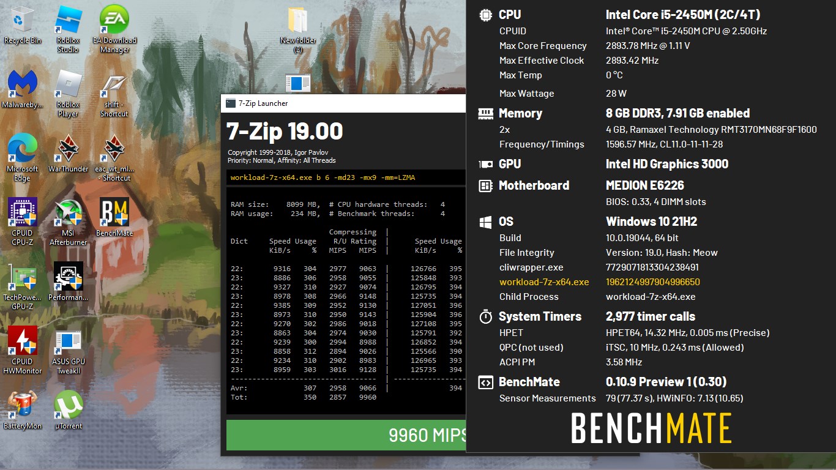Click '8 GB DDR3, 7.91 GB enabled' text

click(x=677, y=113)
